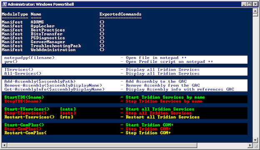Click the vertical scrollbar down arrow

tap(255, 140)
